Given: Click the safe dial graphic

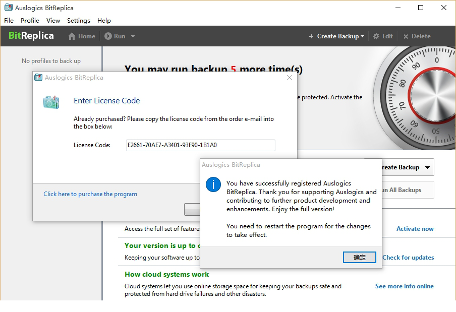Looking at the screenshot, I should [x=415, y=98].
